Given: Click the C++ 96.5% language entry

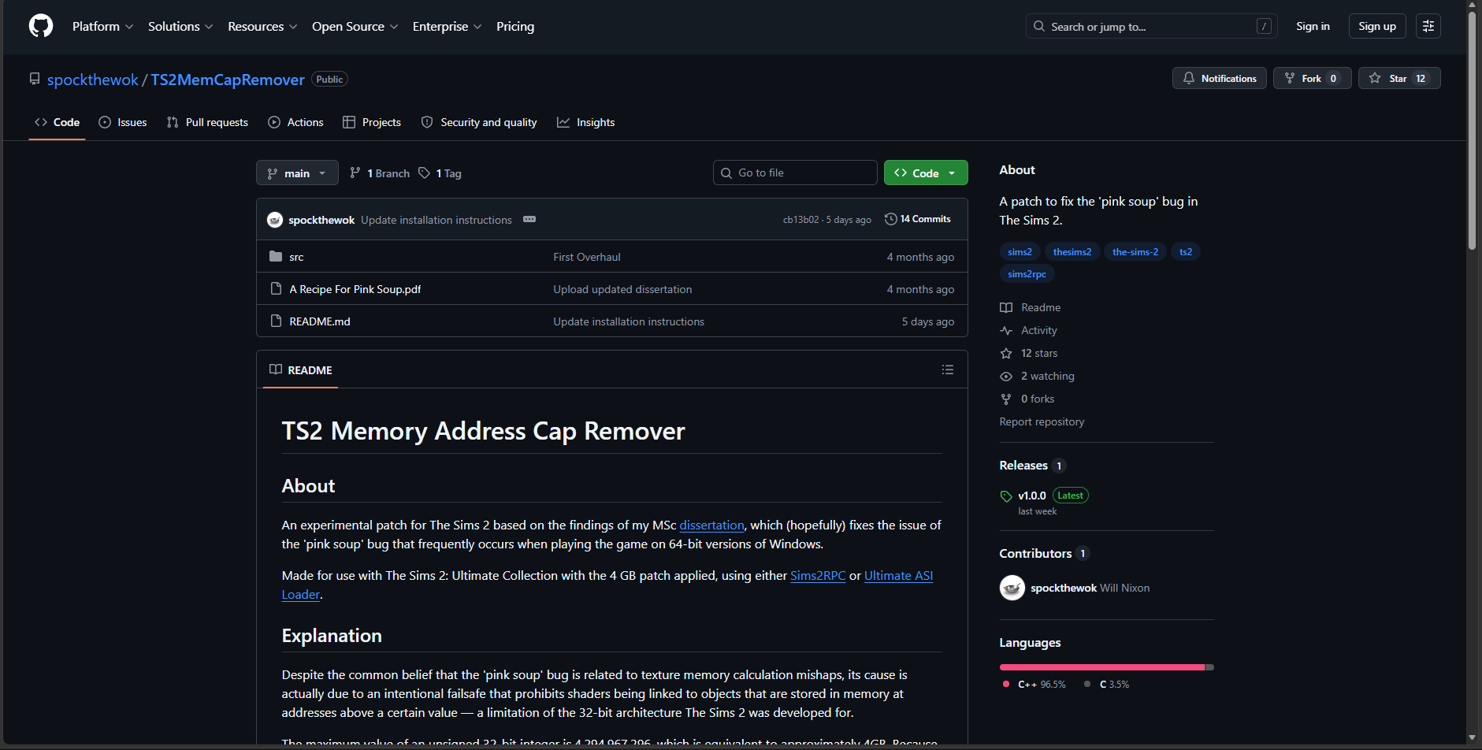Looking at the screenshot, I should point(1034,685).
